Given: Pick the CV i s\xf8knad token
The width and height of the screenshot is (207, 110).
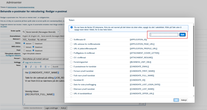Looking at the screenshot, I should (71, 57).
